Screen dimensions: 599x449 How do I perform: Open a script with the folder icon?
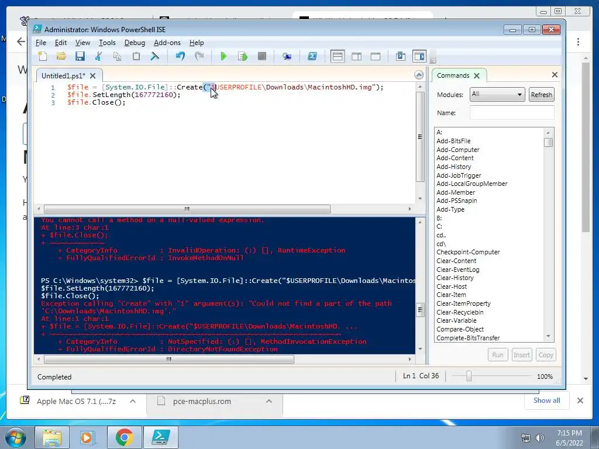pos(61,57)
